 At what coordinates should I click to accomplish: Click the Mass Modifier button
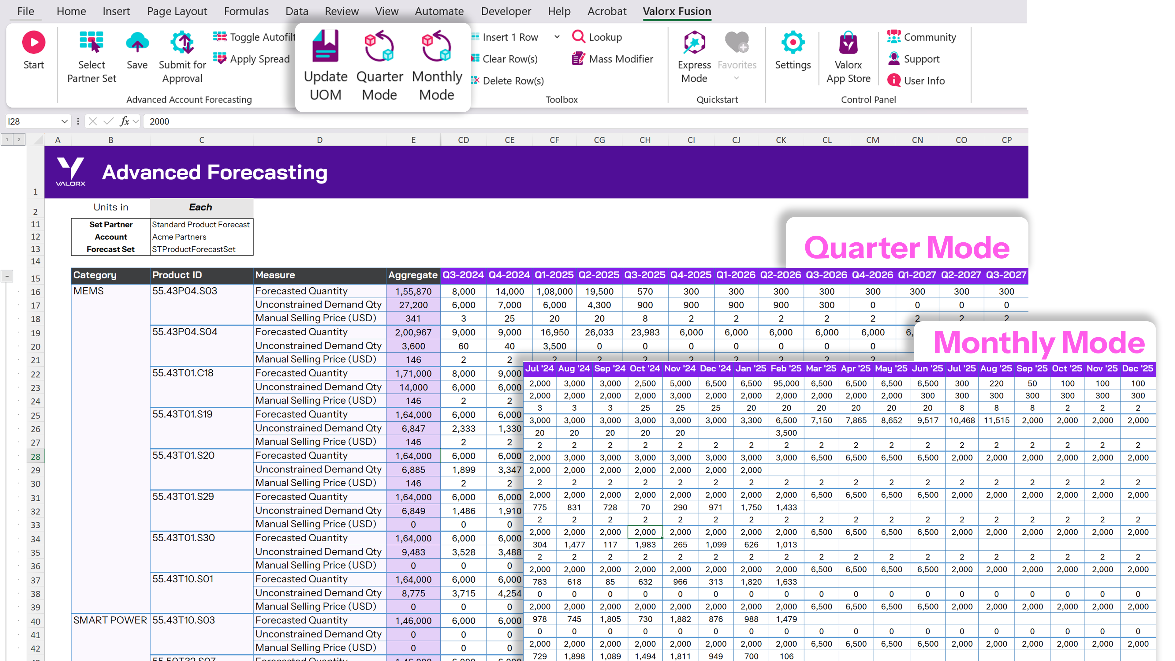(613, 59)
